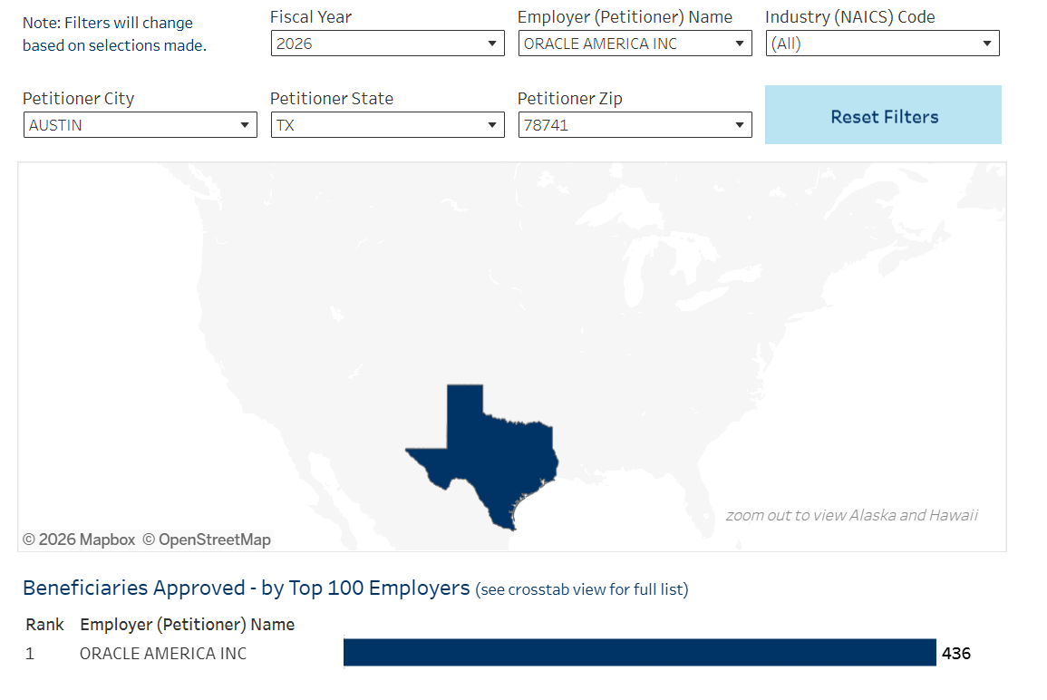Click the 436 value label beside the bar
Screen dimensions: 1047x700
(956, 653)
